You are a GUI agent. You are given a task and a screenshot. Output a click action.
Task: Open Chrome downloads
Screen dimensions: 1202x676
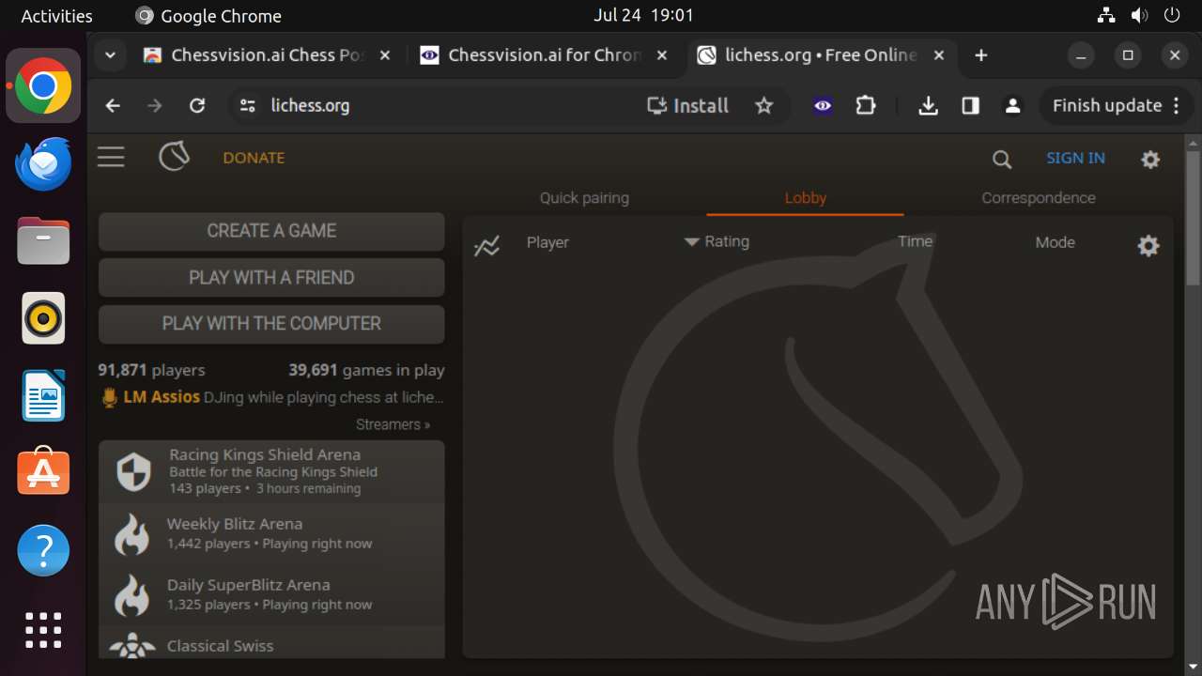[928, 106]
